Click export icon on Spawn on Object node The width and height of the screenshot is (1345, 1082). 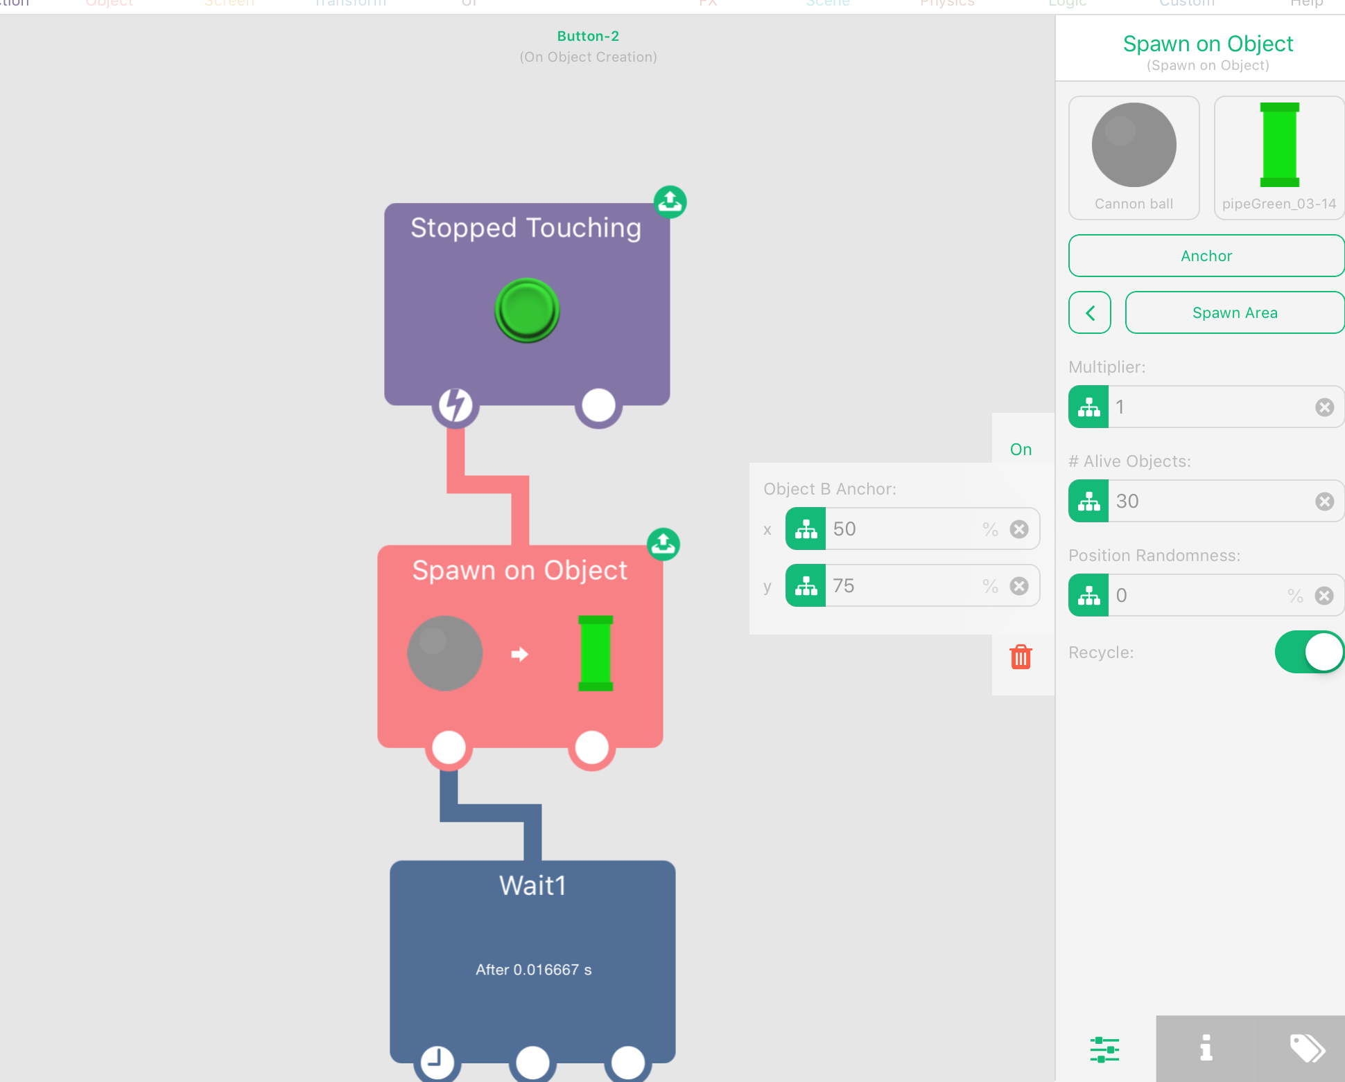point(663,544)
